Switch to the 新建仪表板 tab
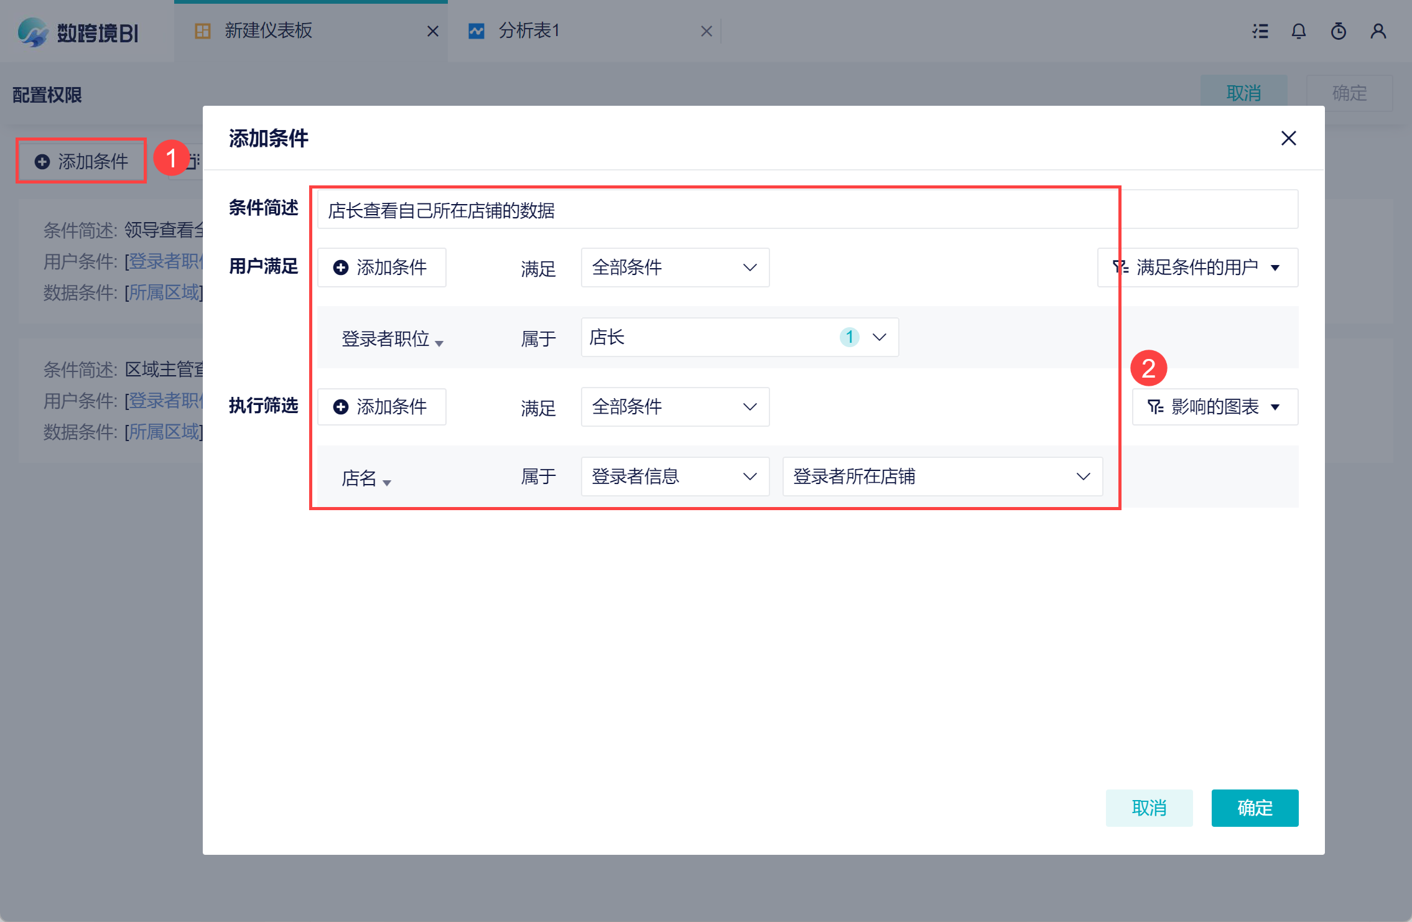 269,31
